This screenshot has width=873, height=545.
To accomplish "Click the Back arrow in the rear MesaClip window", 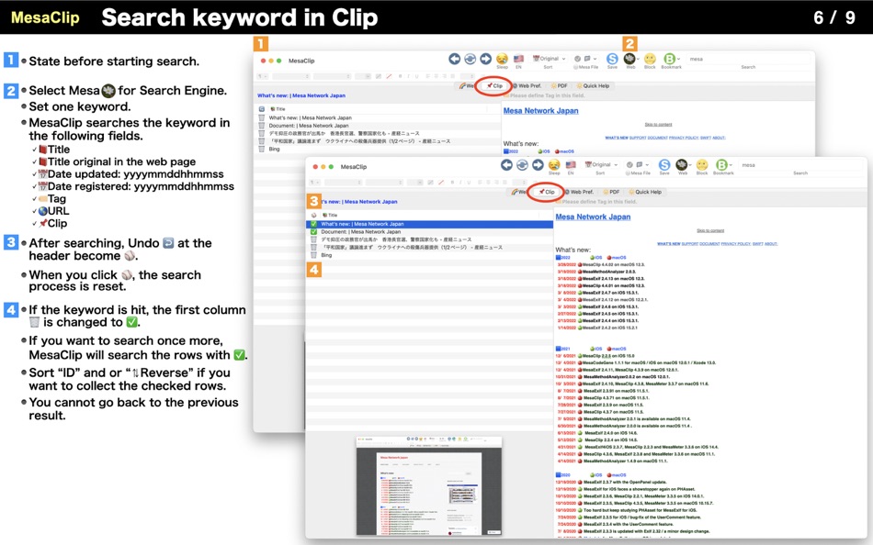I will point(454,59).
